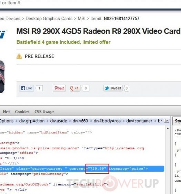Open the Desktop Graphics Cards breadcrumb link
The image size is (181, 194).
pyautogui.click(x=49, y=19)
